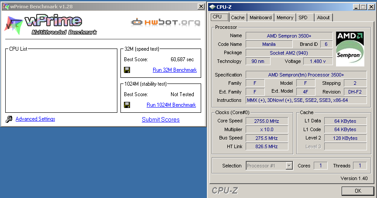Click OK button in CPU-Z

[358, 191]
